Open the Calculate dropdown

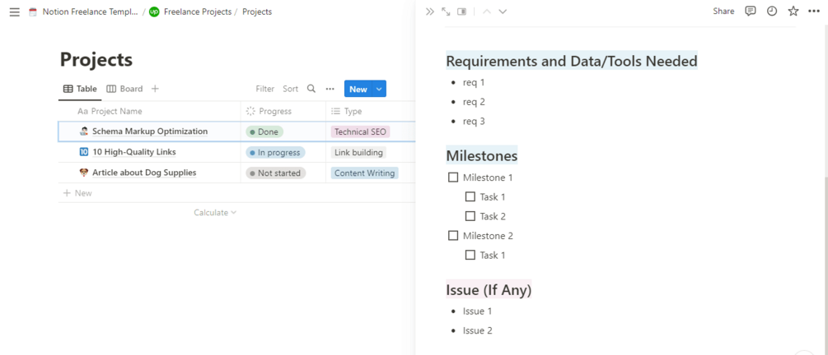(x=215, y=213)
